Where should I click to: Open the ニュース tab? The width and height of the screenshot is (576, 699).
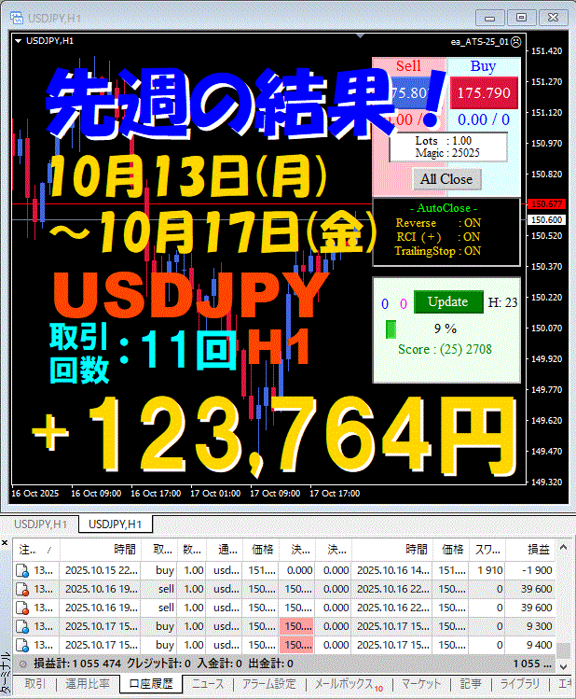click(208, 684)
